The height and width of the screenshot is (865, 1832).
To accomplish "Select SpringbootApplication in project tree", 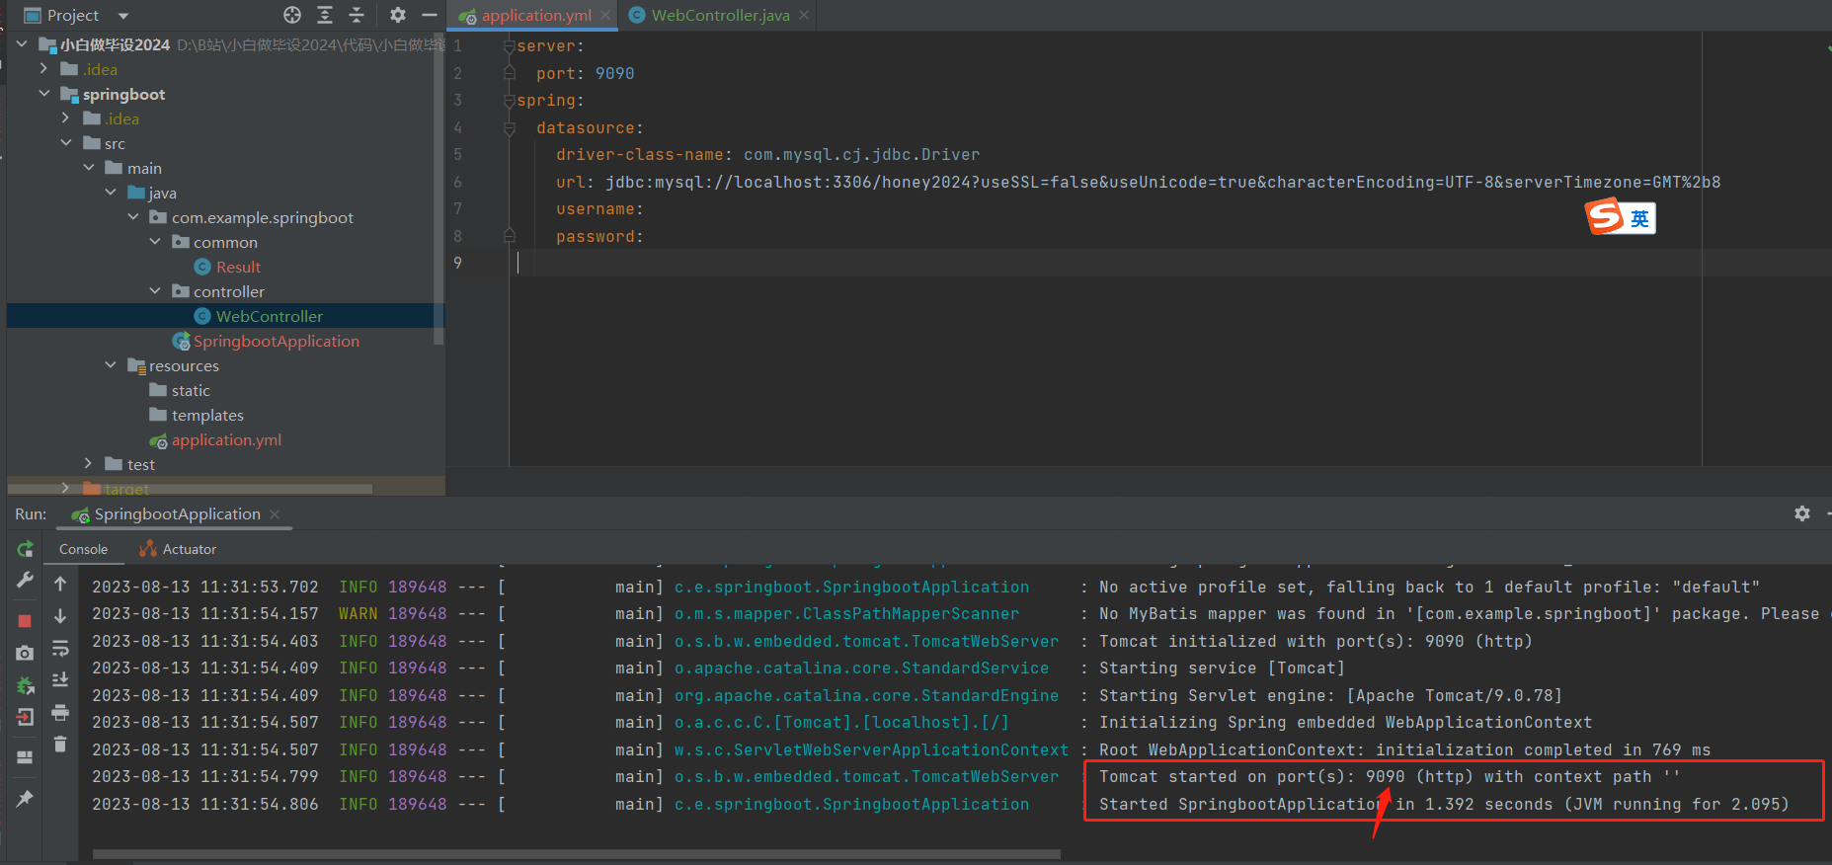I will coord(276,341).
